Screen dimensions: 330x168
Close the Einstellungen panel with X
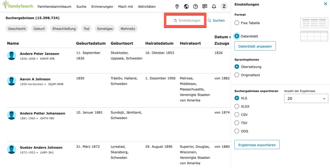325,4
